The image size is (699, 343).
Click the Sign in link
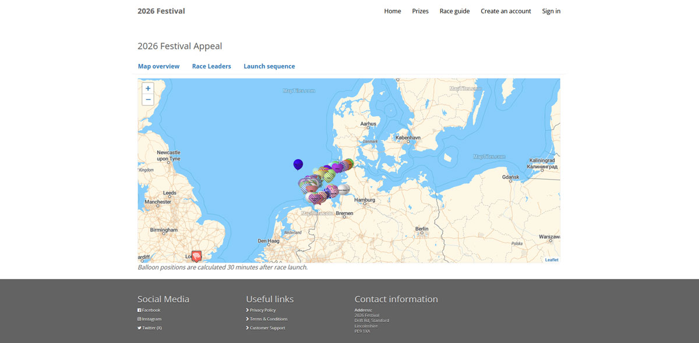[551, 11]
